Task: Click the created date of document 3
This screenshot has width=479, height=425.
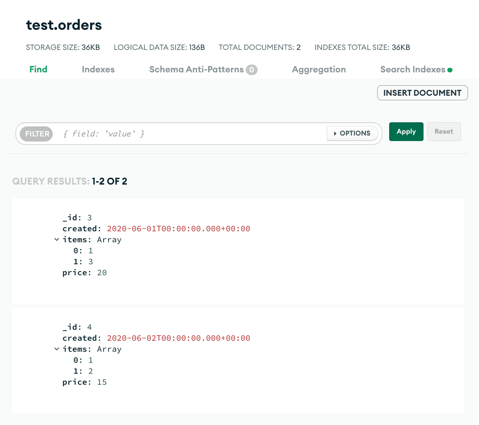Action: pos(178,229)
